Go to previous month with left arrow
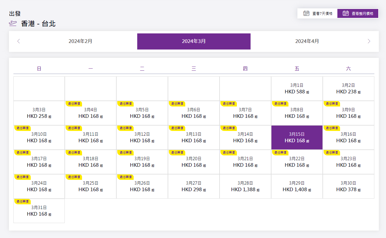This screenshot has width=386, height=238. [18, 41]
